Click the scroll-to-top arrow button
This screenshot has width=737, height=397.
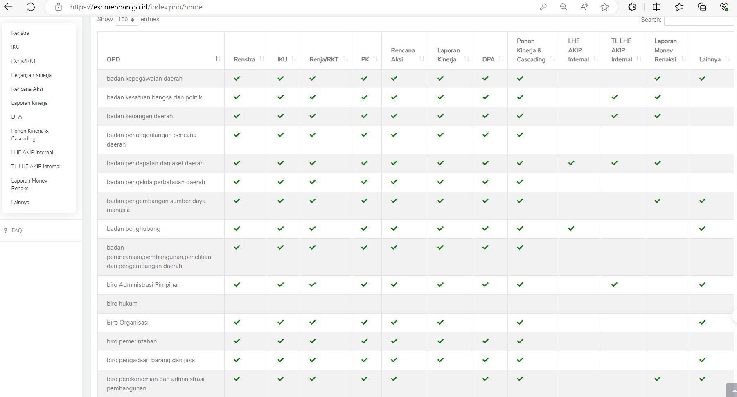(732, 390)
